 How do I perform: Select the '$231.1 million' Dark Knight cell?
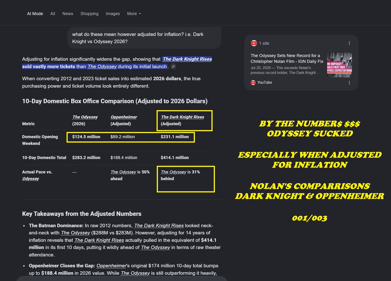click(175, 137)
